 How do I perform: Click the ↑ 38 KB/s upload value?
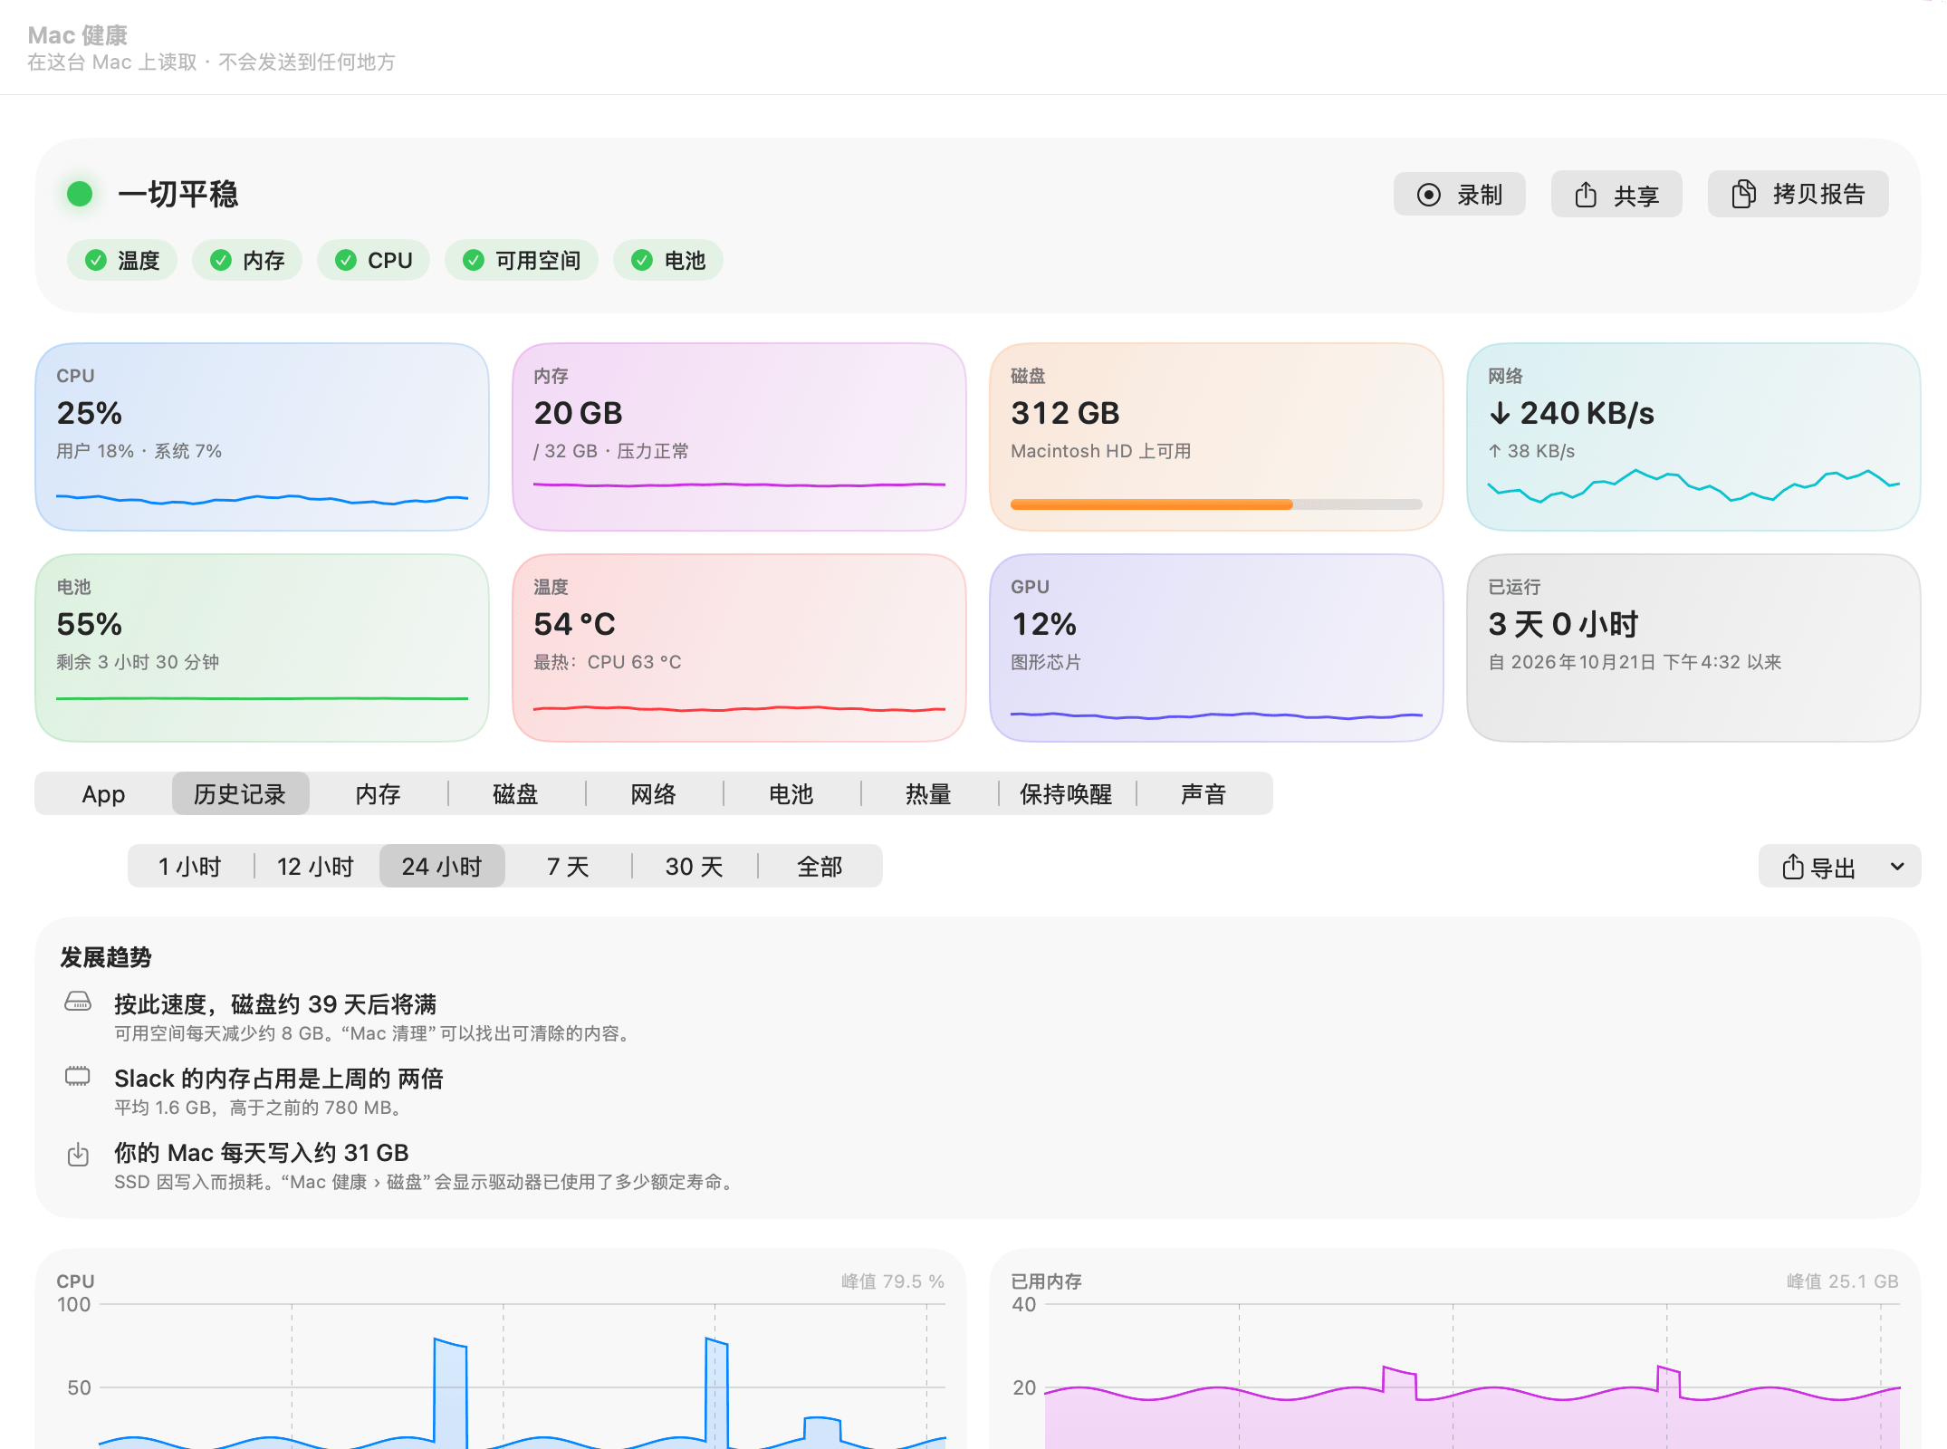(x=1531, y=451)
